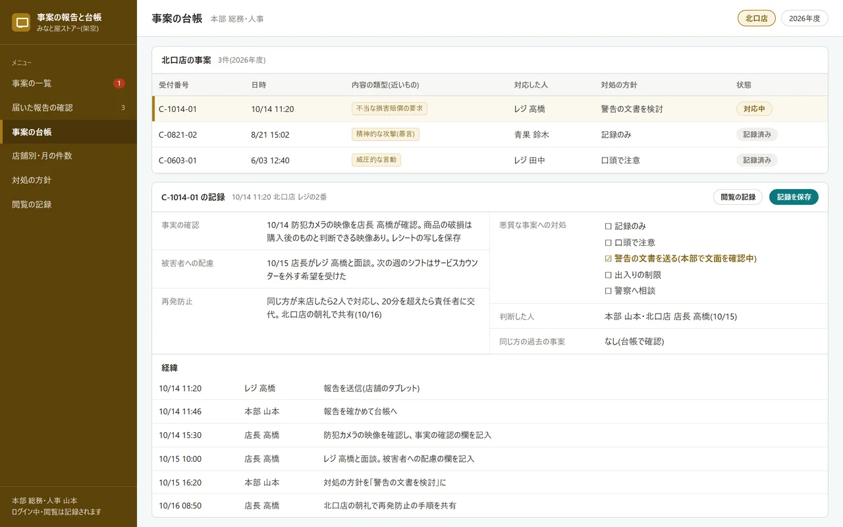Select case row C-0821-02

(490, 134)
